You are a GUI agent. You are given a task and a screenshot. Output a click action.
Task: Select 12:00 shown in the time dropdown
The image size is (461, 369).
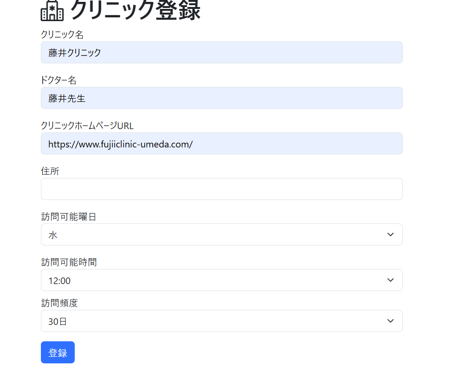coord(57,280)
